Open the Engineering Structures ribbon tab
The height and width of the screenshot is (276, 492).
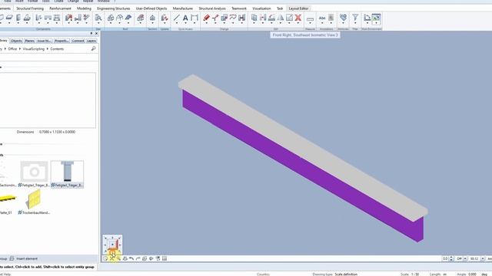113,8
